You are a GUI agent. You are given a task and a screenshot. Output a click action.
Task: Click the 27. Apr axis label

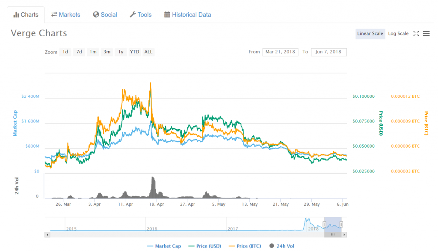(187, 204)
